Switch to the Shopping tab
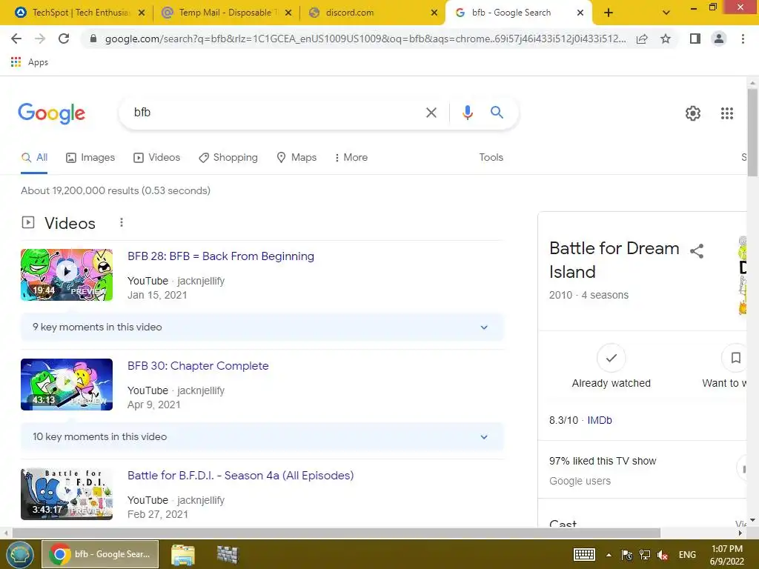This screenshot has width=759, height=569. click(228, 157)
